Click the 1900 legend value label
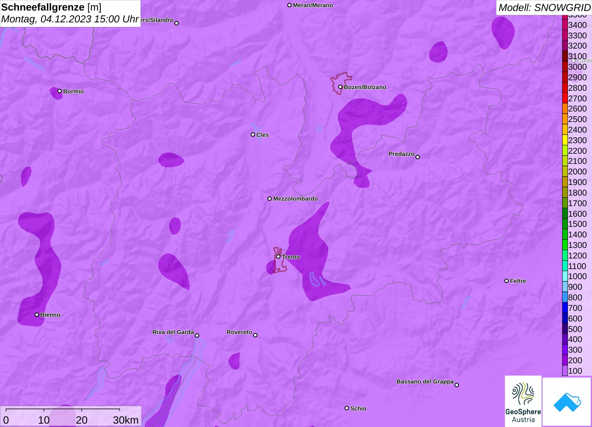 (x=578, y=182)
